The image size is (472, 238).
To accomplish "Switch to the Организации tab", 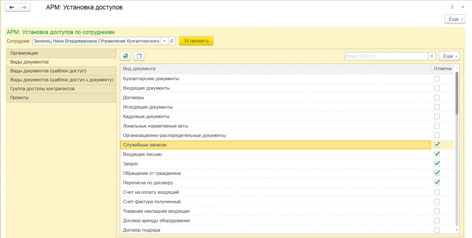I will pyautogui.click(x=61, y=53).
